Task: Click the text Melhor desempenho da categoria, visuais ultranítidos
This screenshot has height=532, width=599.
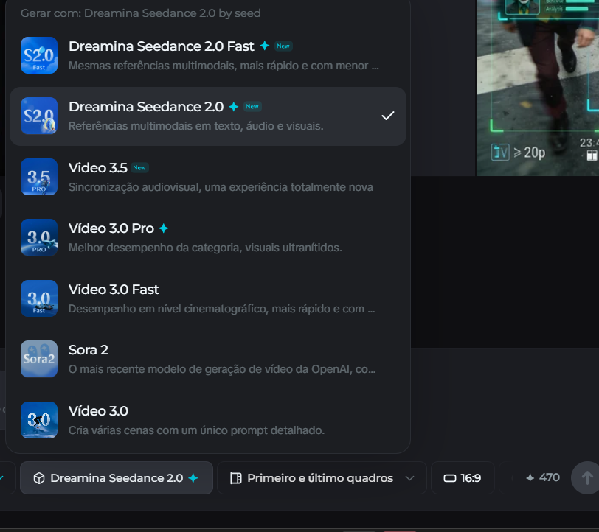Action: 205,248
